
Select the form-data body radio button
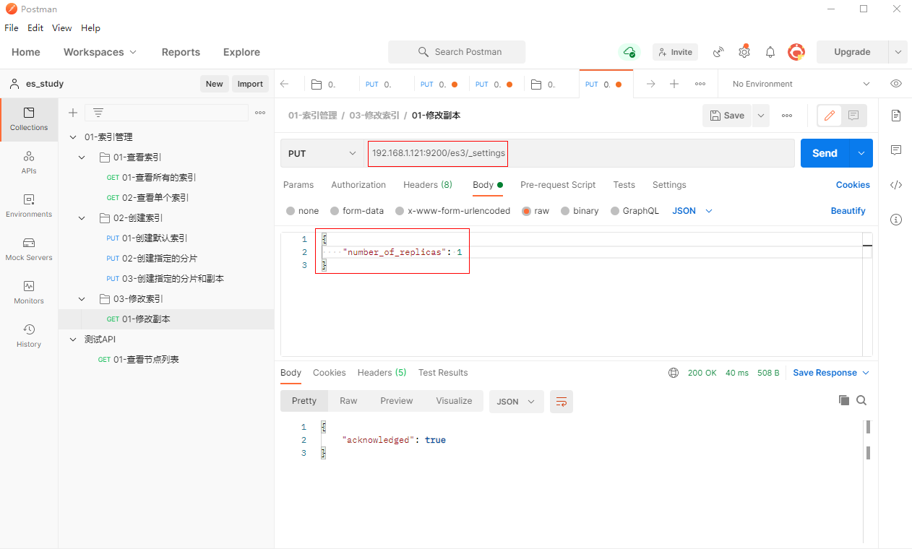coord(335,211)
